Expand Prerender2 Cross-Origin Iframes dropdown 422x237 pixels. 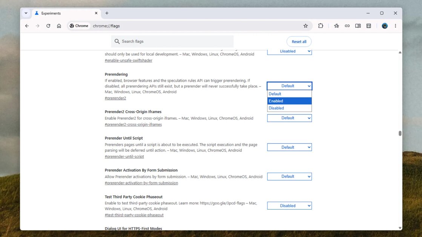[289, 118]
